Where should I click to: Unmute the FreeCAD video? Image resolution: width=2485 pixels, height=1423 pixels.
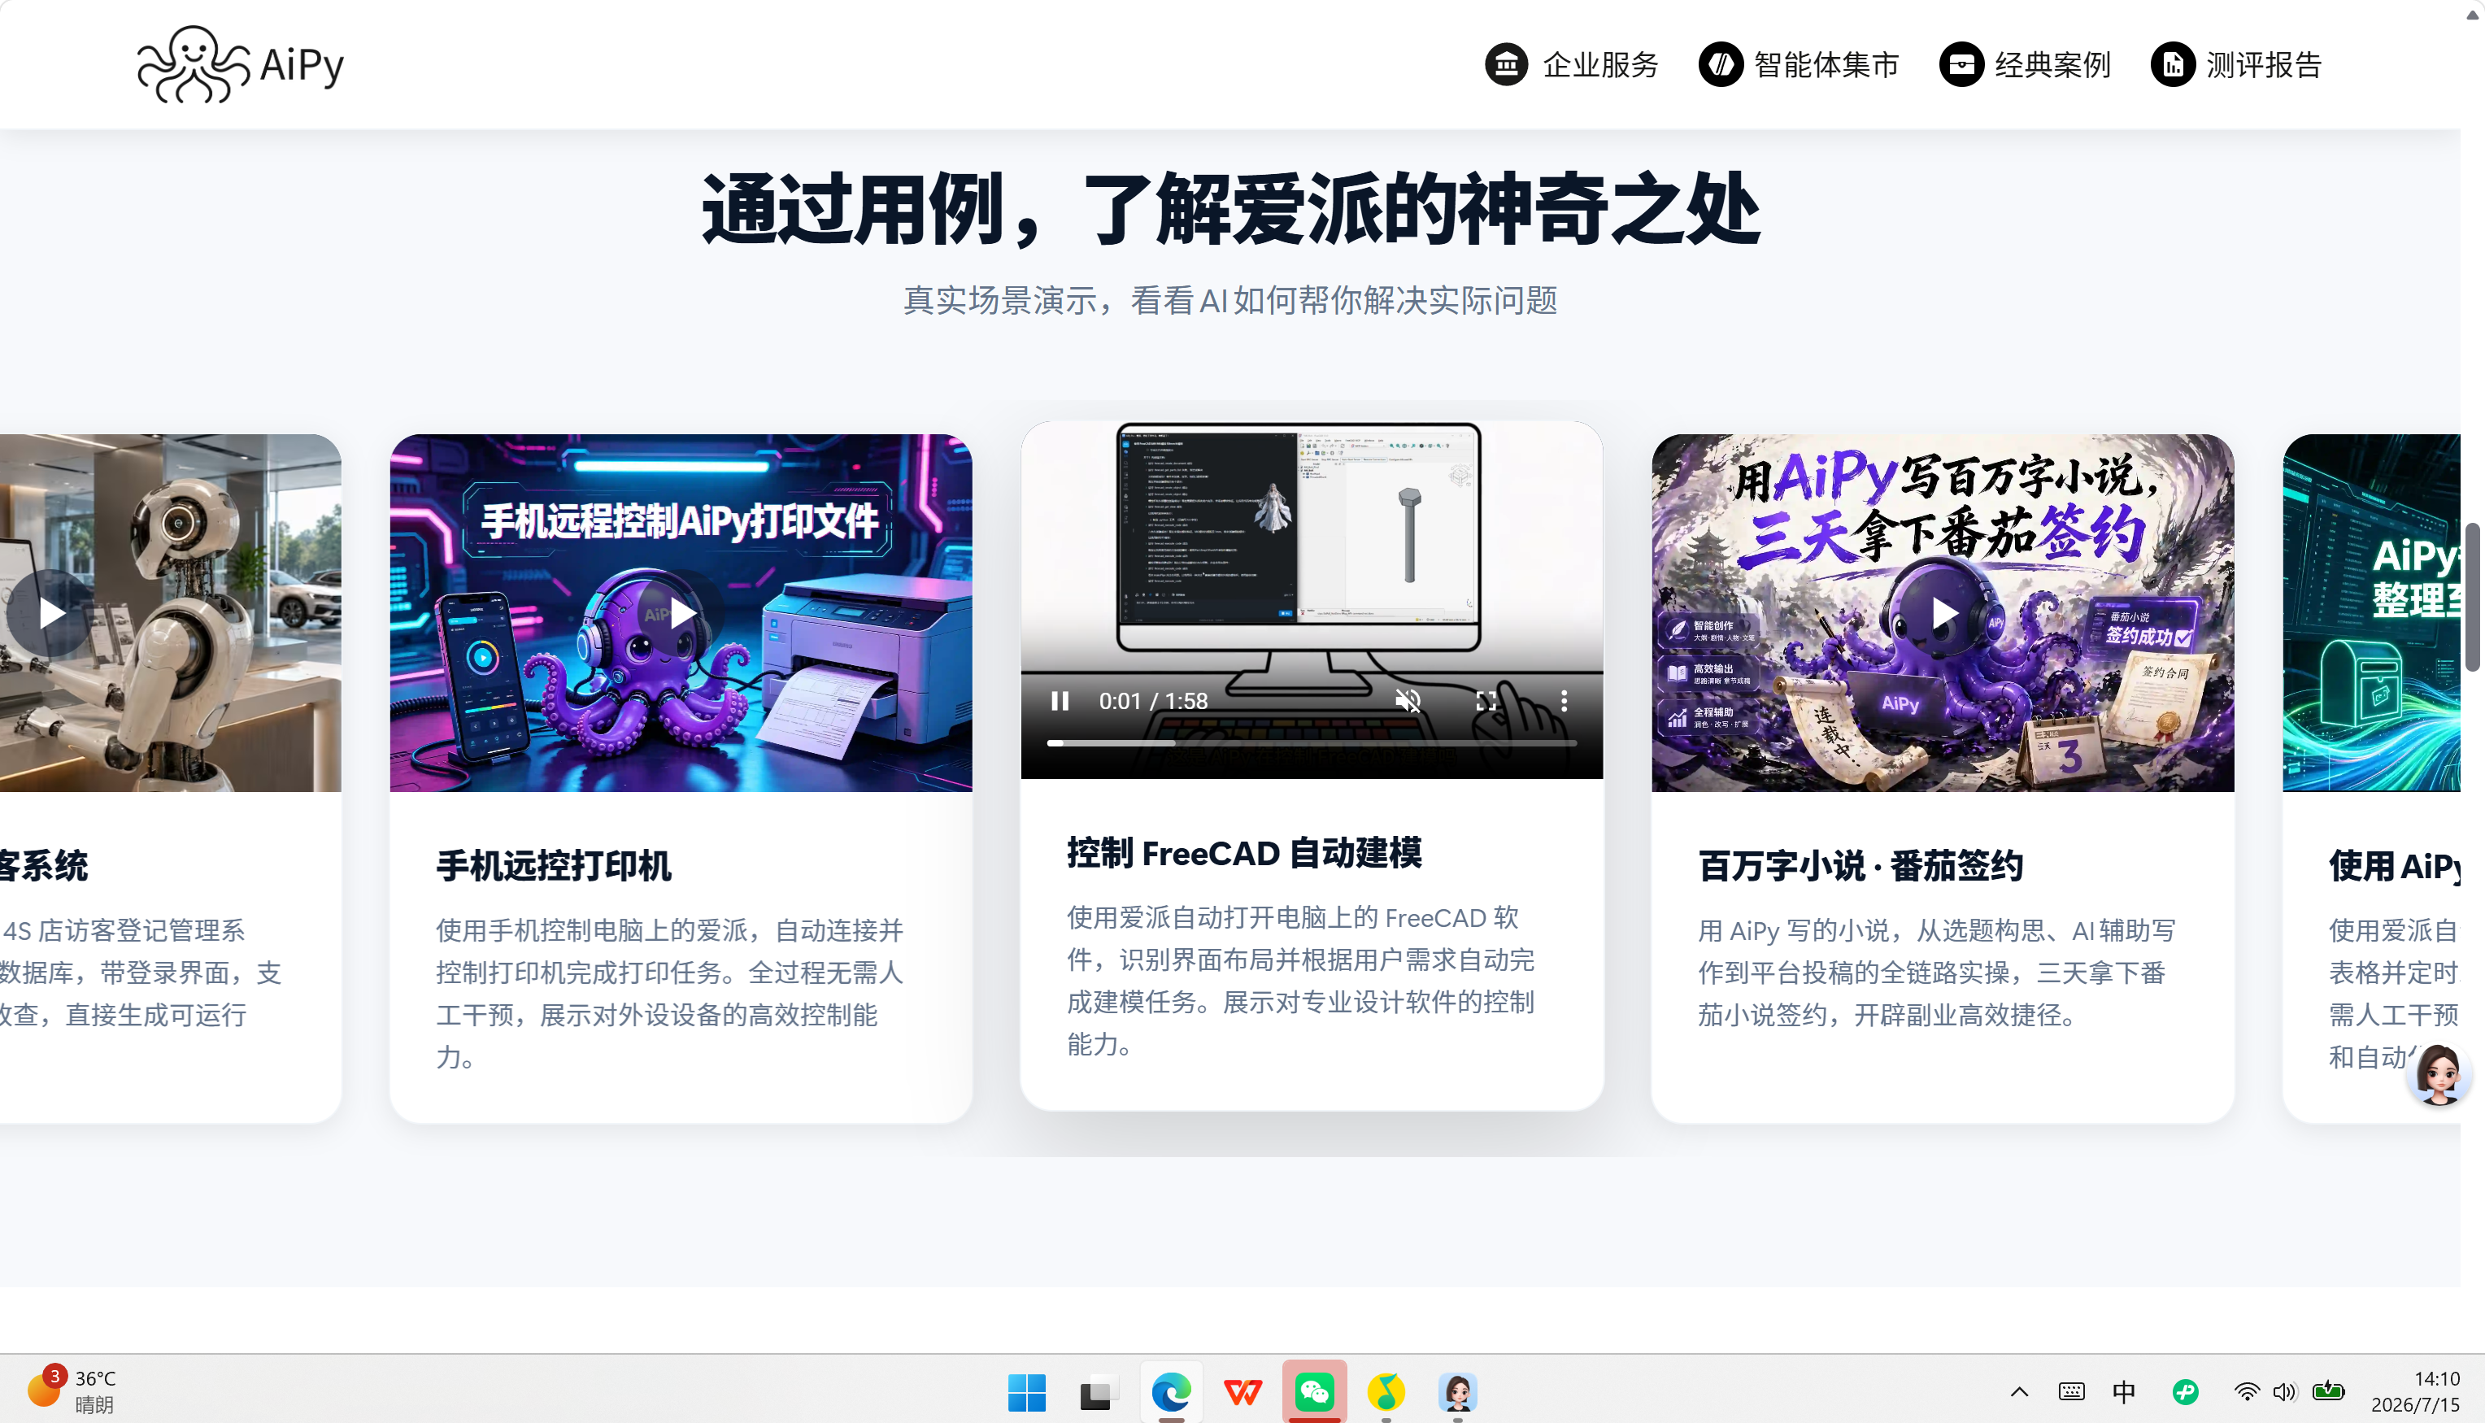pos(1407,701)
